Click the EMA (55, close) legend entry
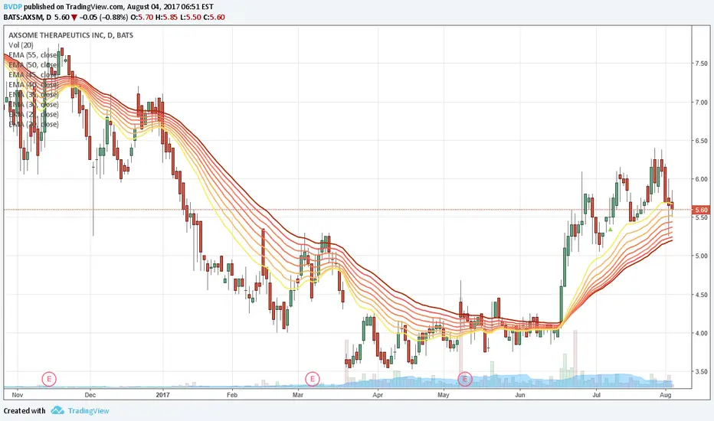714x421 pixels. 33,55
